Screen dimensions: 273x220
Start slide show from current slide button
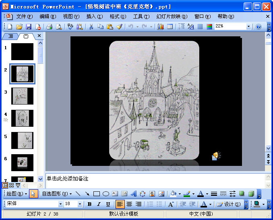18,185
